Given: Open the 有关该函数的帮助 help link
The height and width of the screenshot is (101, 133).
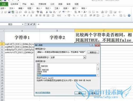Looking at the screenshot, I should click(x=43, y=93).
